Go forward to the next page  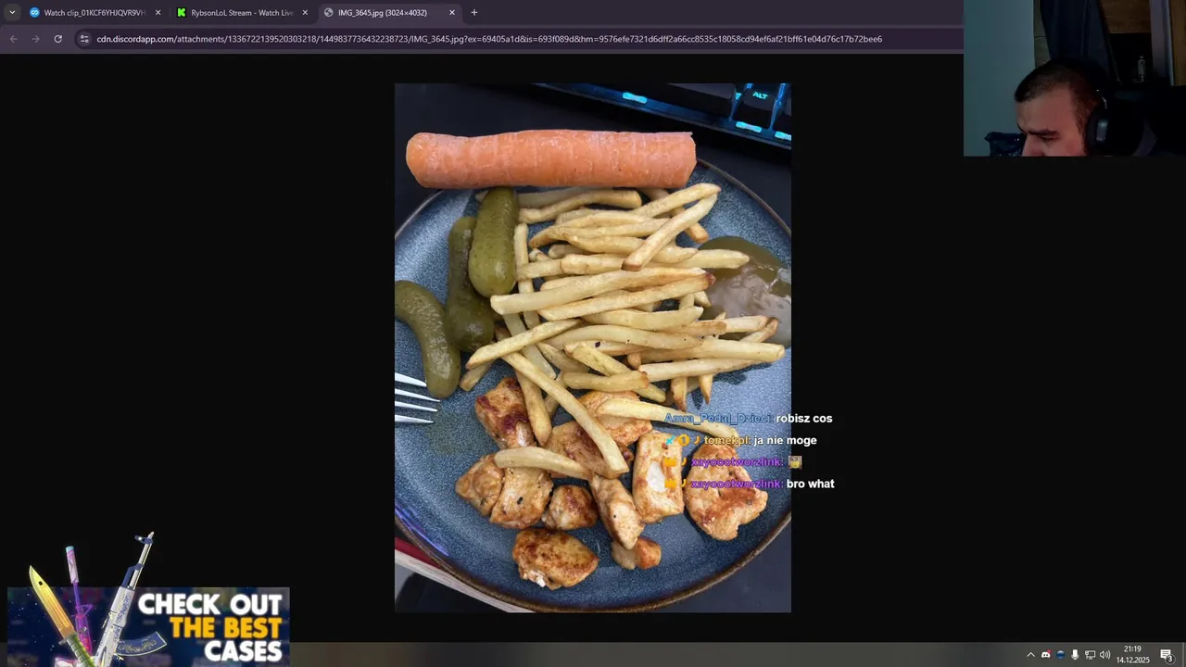point(35,39)
